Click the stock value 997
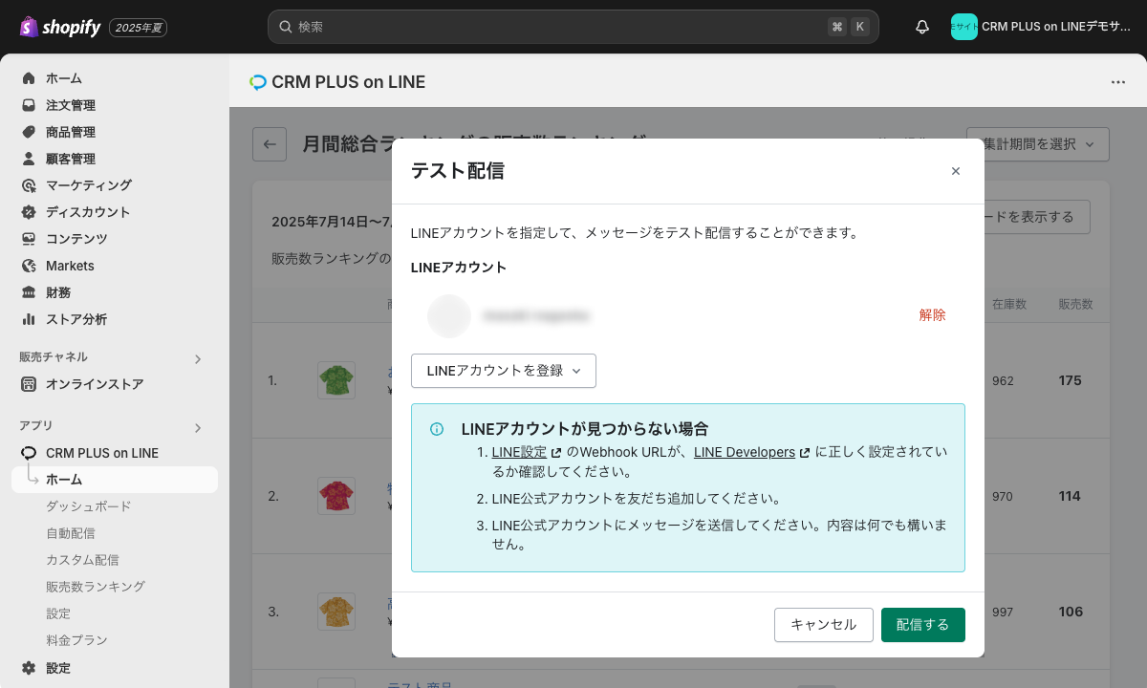This screenshot has height=688, width=1147. pyautogui.click(x=1003, y=612)
